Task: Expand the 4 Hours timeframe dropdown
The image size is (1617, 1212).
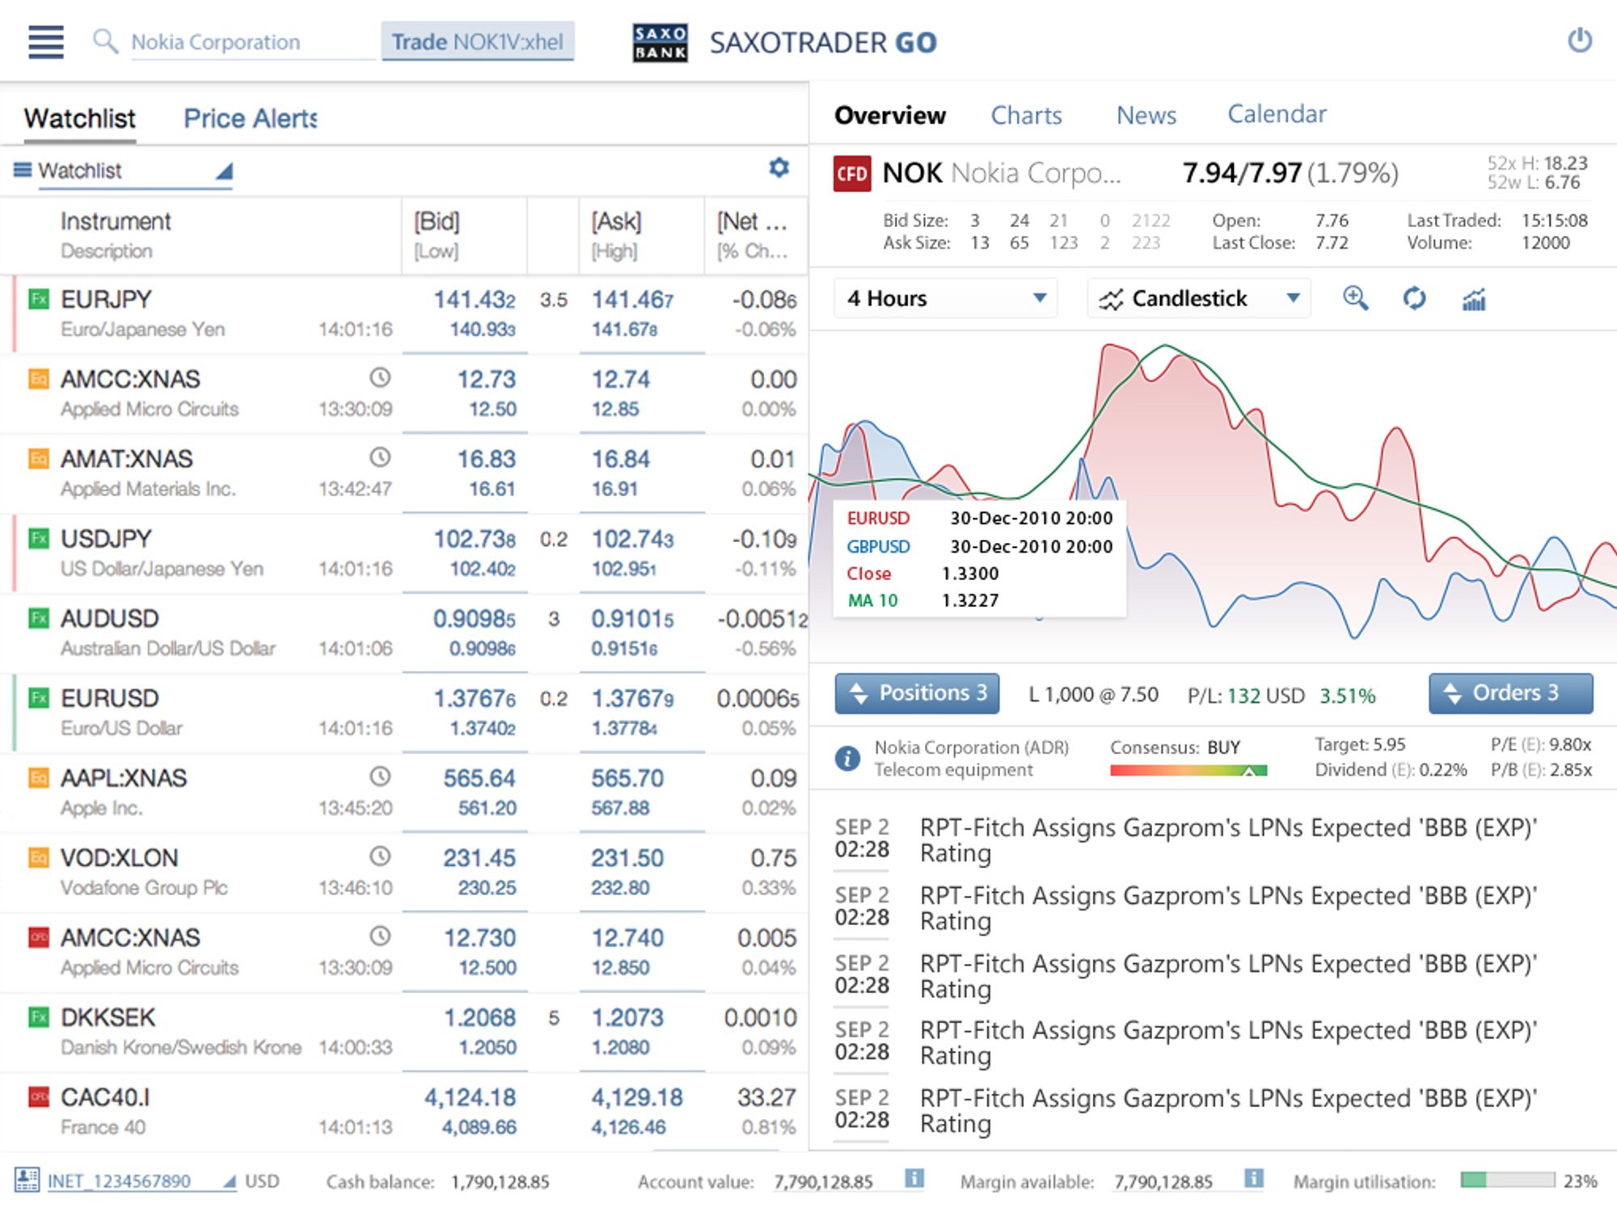Action: pos(946,298)
